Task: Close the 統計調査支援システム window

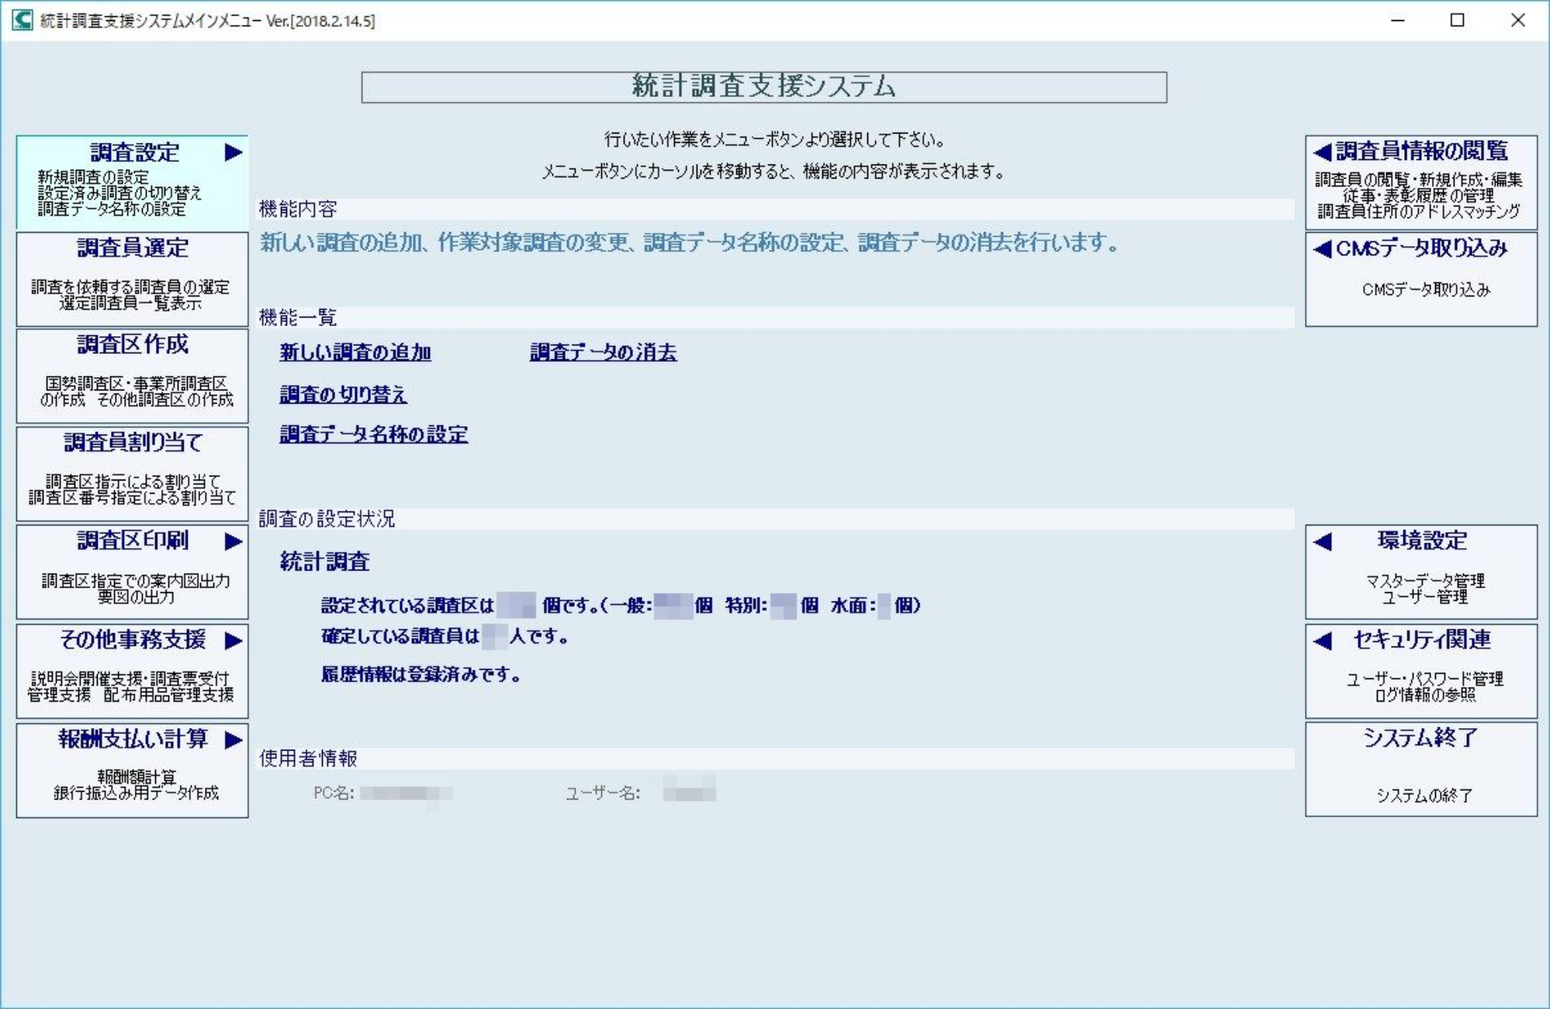Action: pos(1518,20)
